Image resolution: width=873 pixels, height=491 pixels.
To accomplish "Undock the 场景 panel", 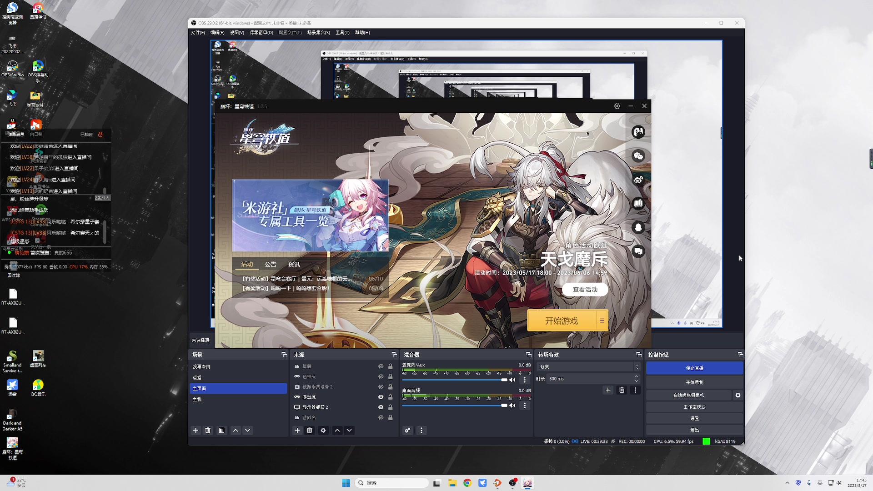I will 284,355.
